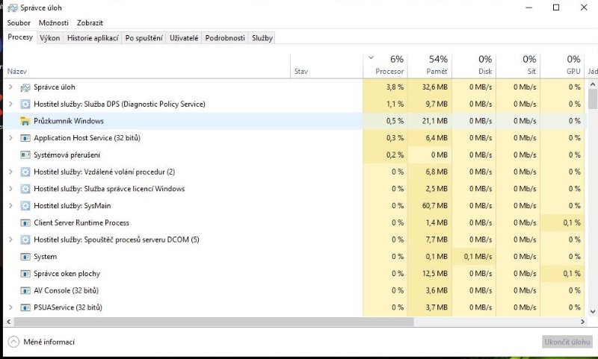Image resolution: width=598 pixels, height=359 pixels.
Task: Click the vertical scrollbar up arrow
Action: [x=593, y=84]
